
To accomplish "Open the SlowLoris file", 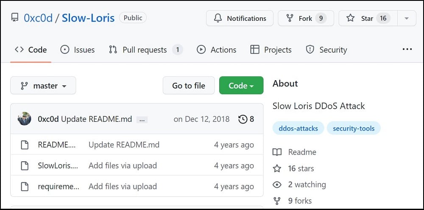I will (x=58, y=165).
